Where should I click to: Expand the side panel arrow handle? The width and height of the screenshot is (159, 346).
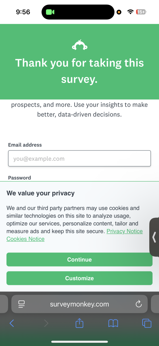(154, 237)
